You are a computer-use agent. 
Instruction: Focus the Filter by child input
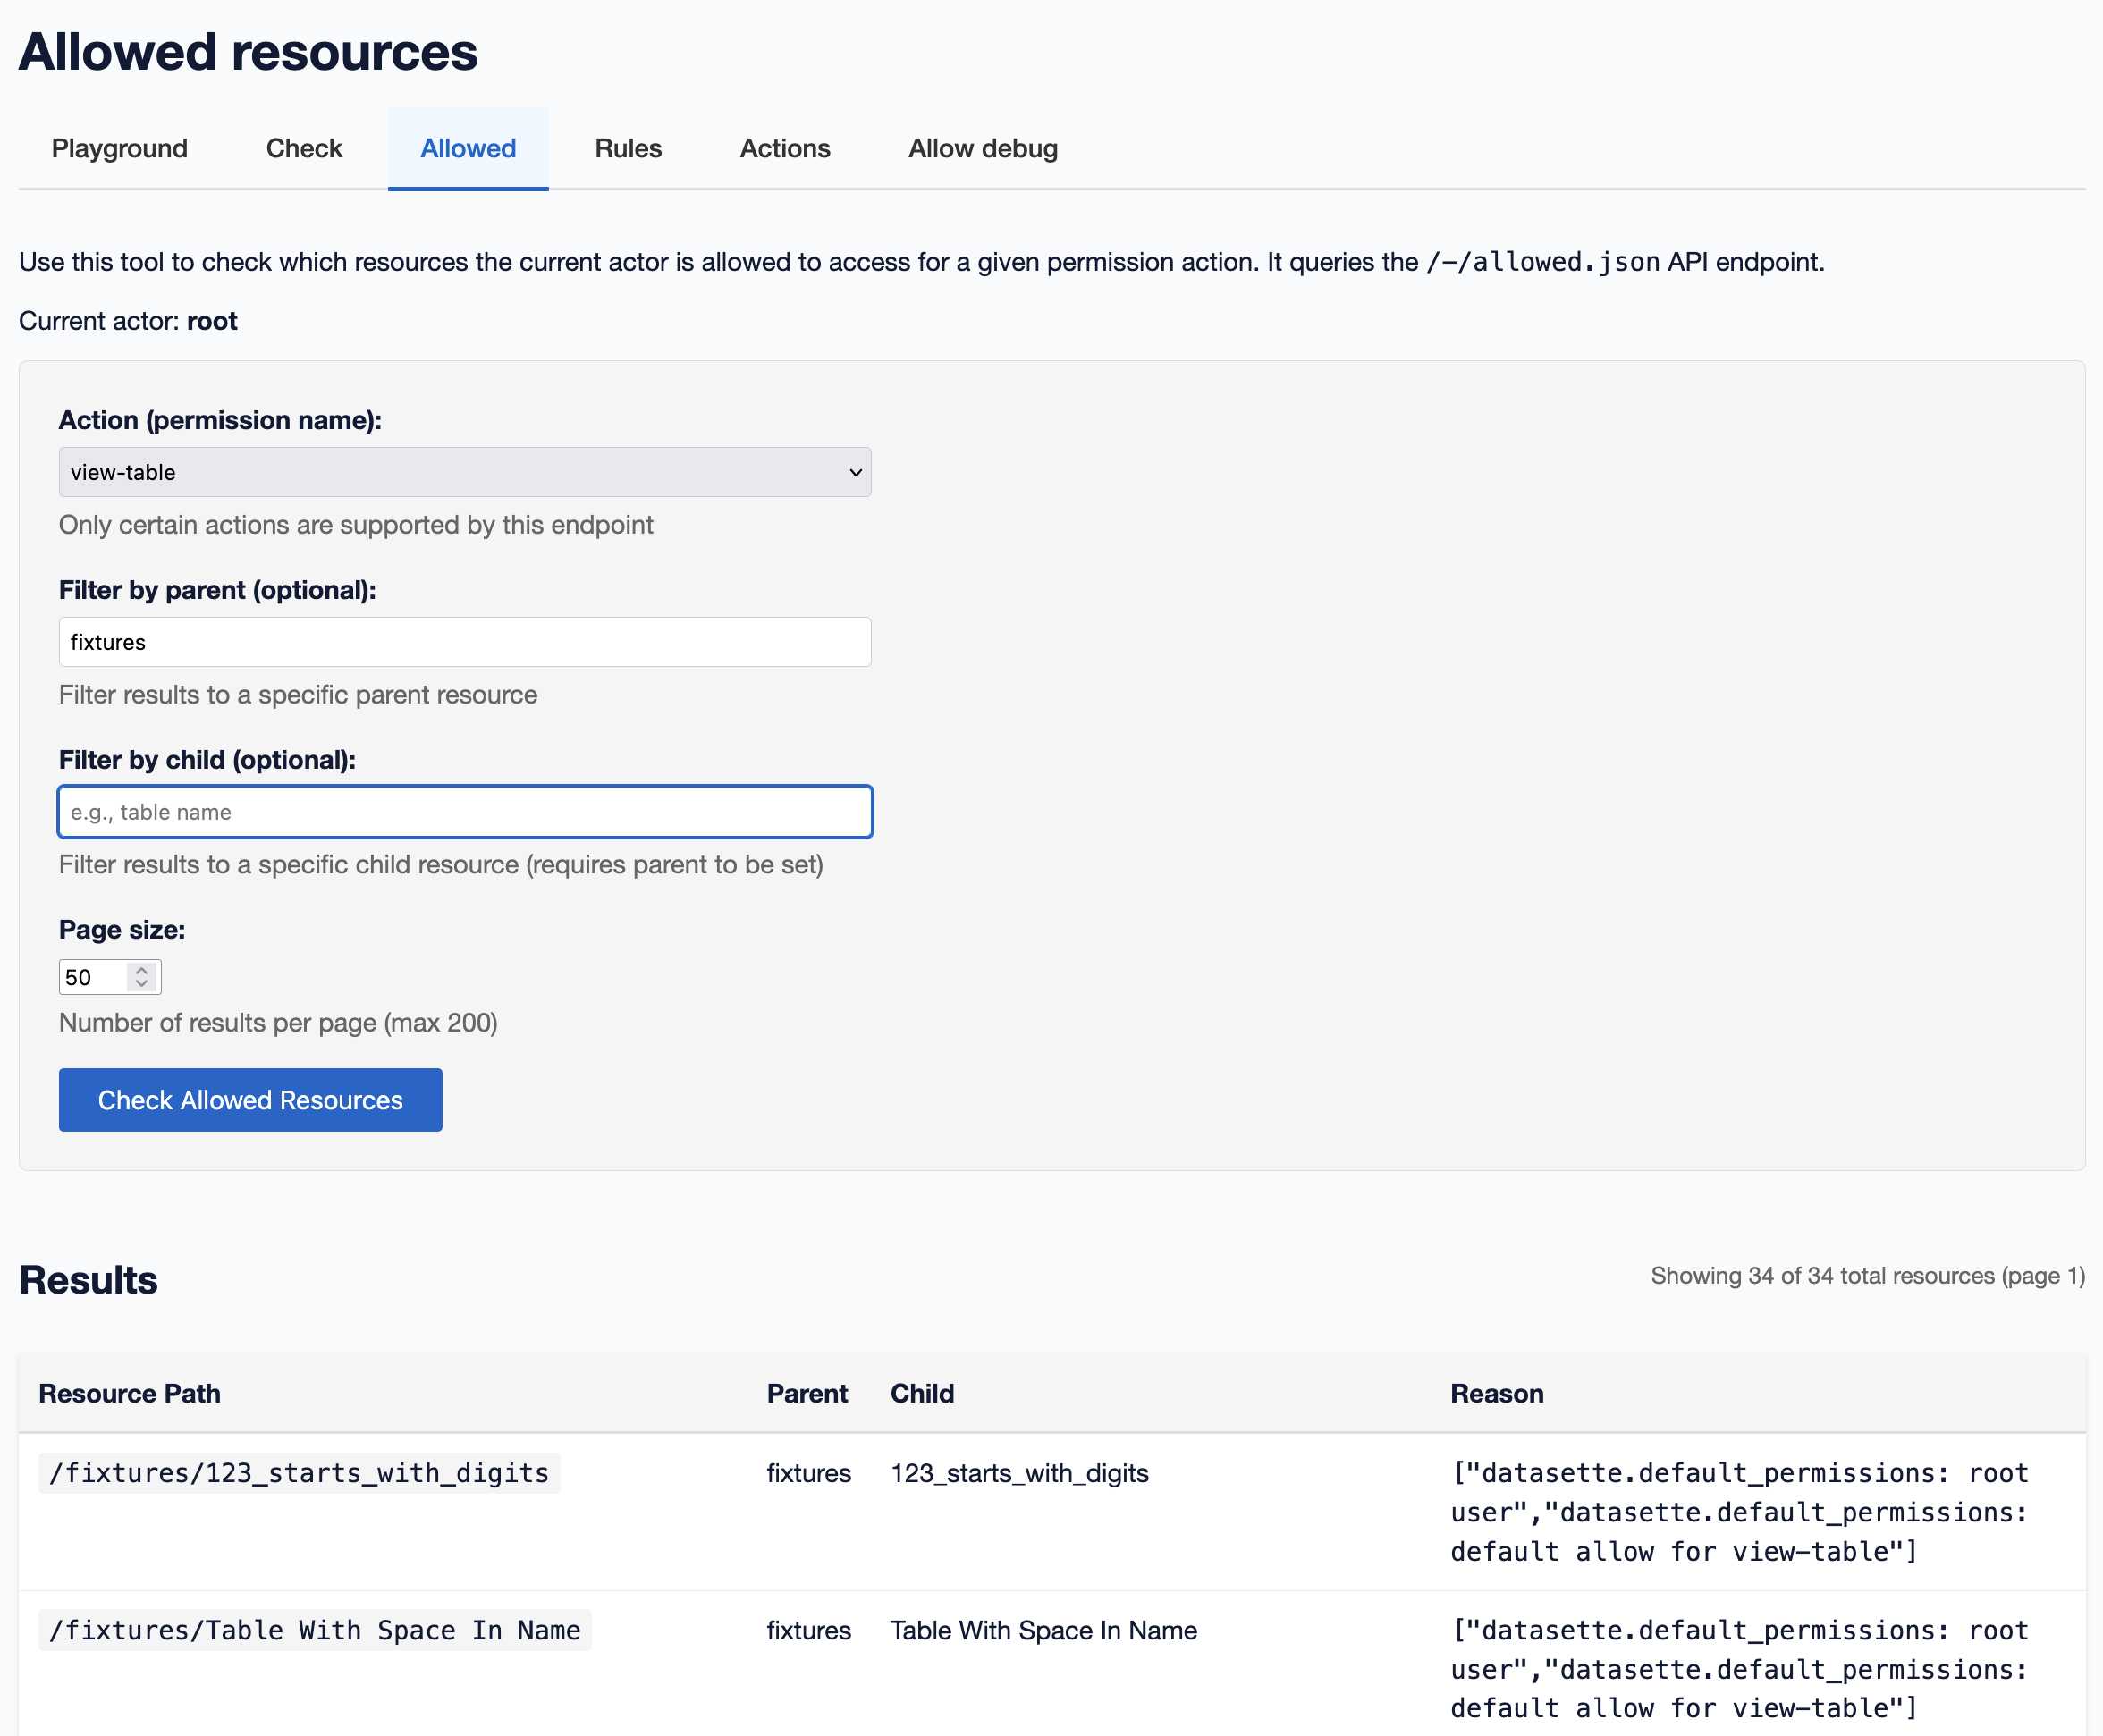pos(463,811)
